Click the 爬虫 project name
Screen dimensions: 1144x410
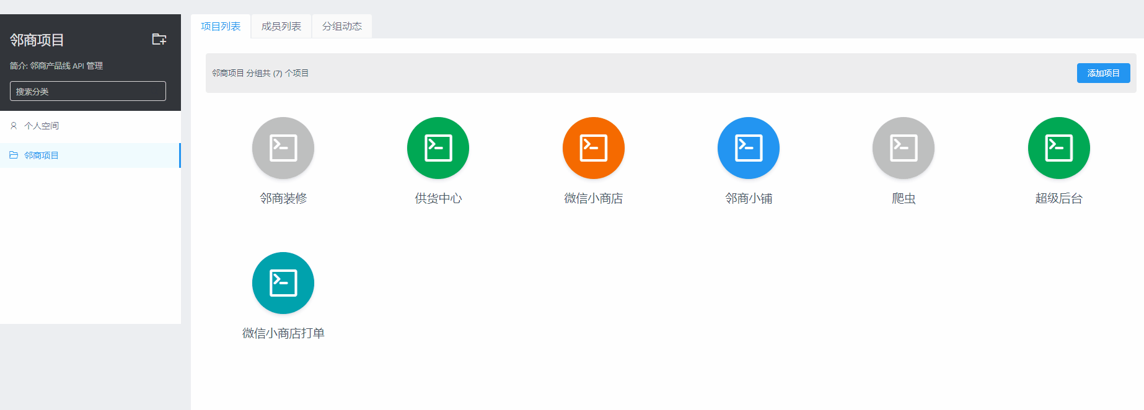pyautogui.click(x=904, y=198)
